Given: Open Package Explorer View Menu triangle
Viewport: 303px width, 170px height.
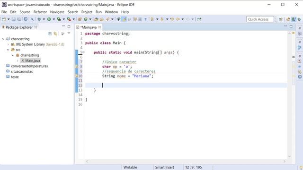Looking at the screenshot, I should [69, 34].
